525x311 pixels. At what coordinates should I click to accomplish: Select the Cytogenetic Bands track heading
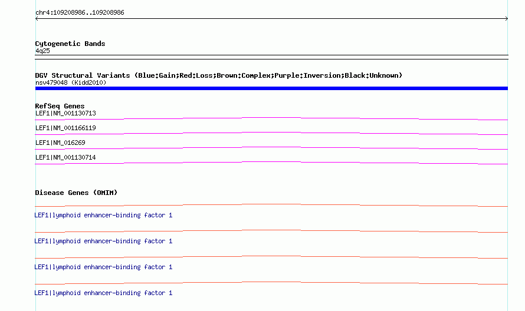point(70,44)
